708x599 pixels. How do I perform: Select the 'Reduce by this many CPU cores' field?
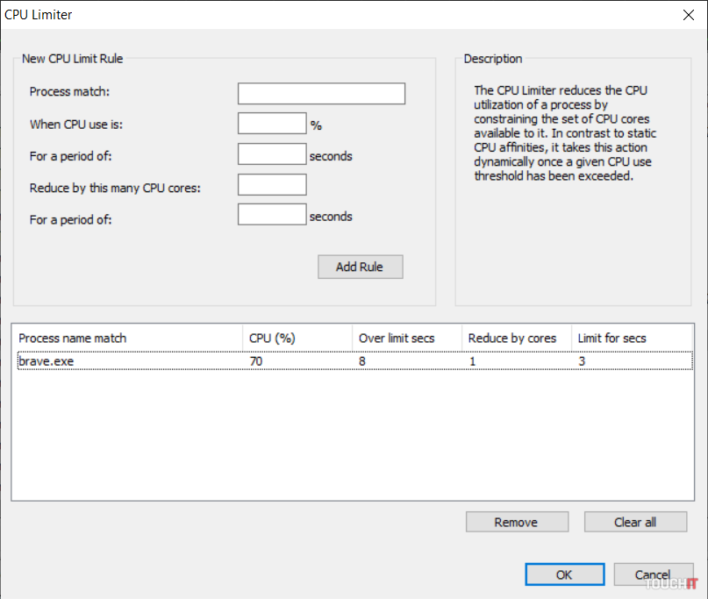tap(272, 185)
